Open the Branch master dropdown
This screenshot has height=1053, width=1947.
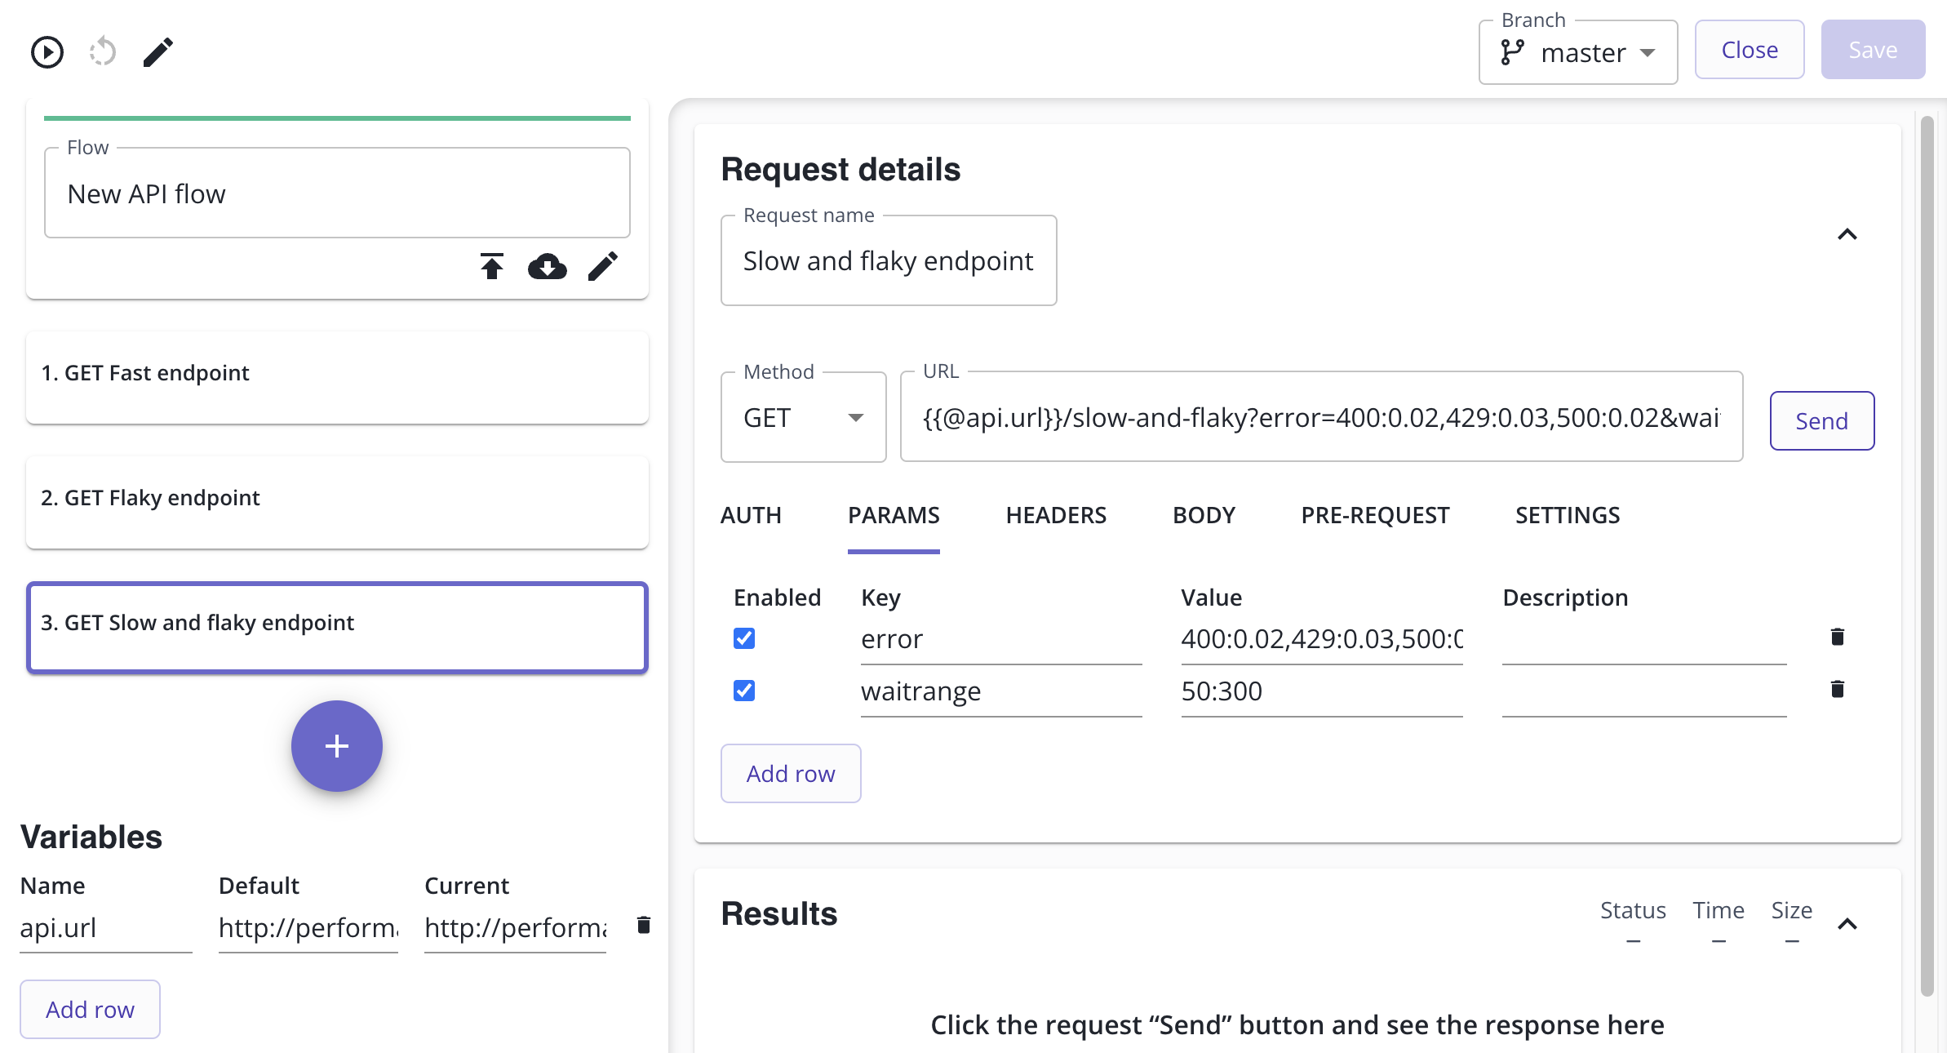click(x=1577, y=53)
